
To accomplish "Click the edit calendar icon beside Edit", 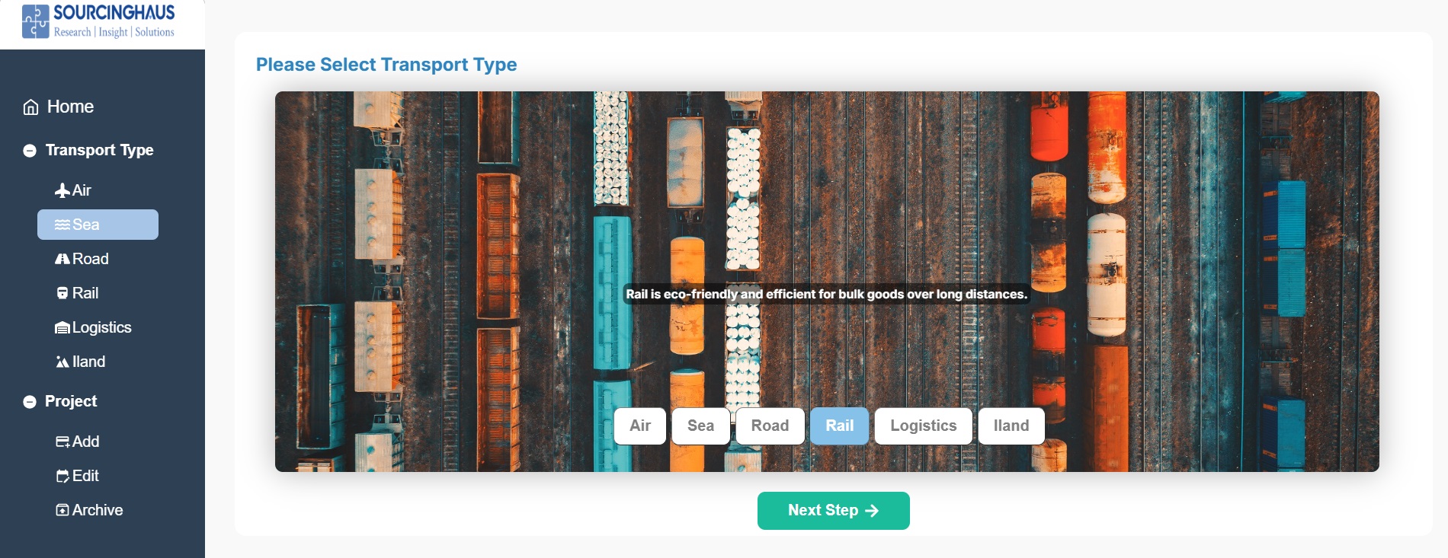I will (62, 476).
